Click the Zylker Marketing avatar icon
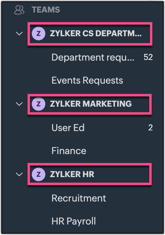 39,104
